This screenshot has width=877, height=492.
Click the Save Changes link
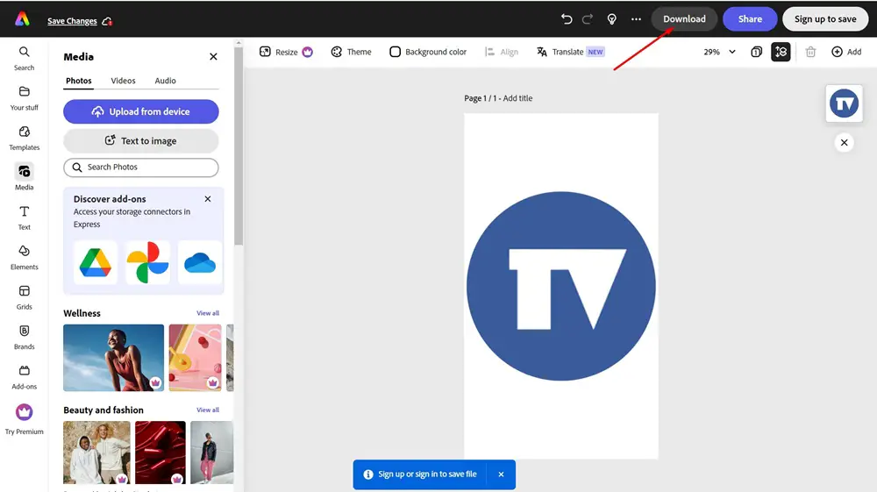pos(72,21)
